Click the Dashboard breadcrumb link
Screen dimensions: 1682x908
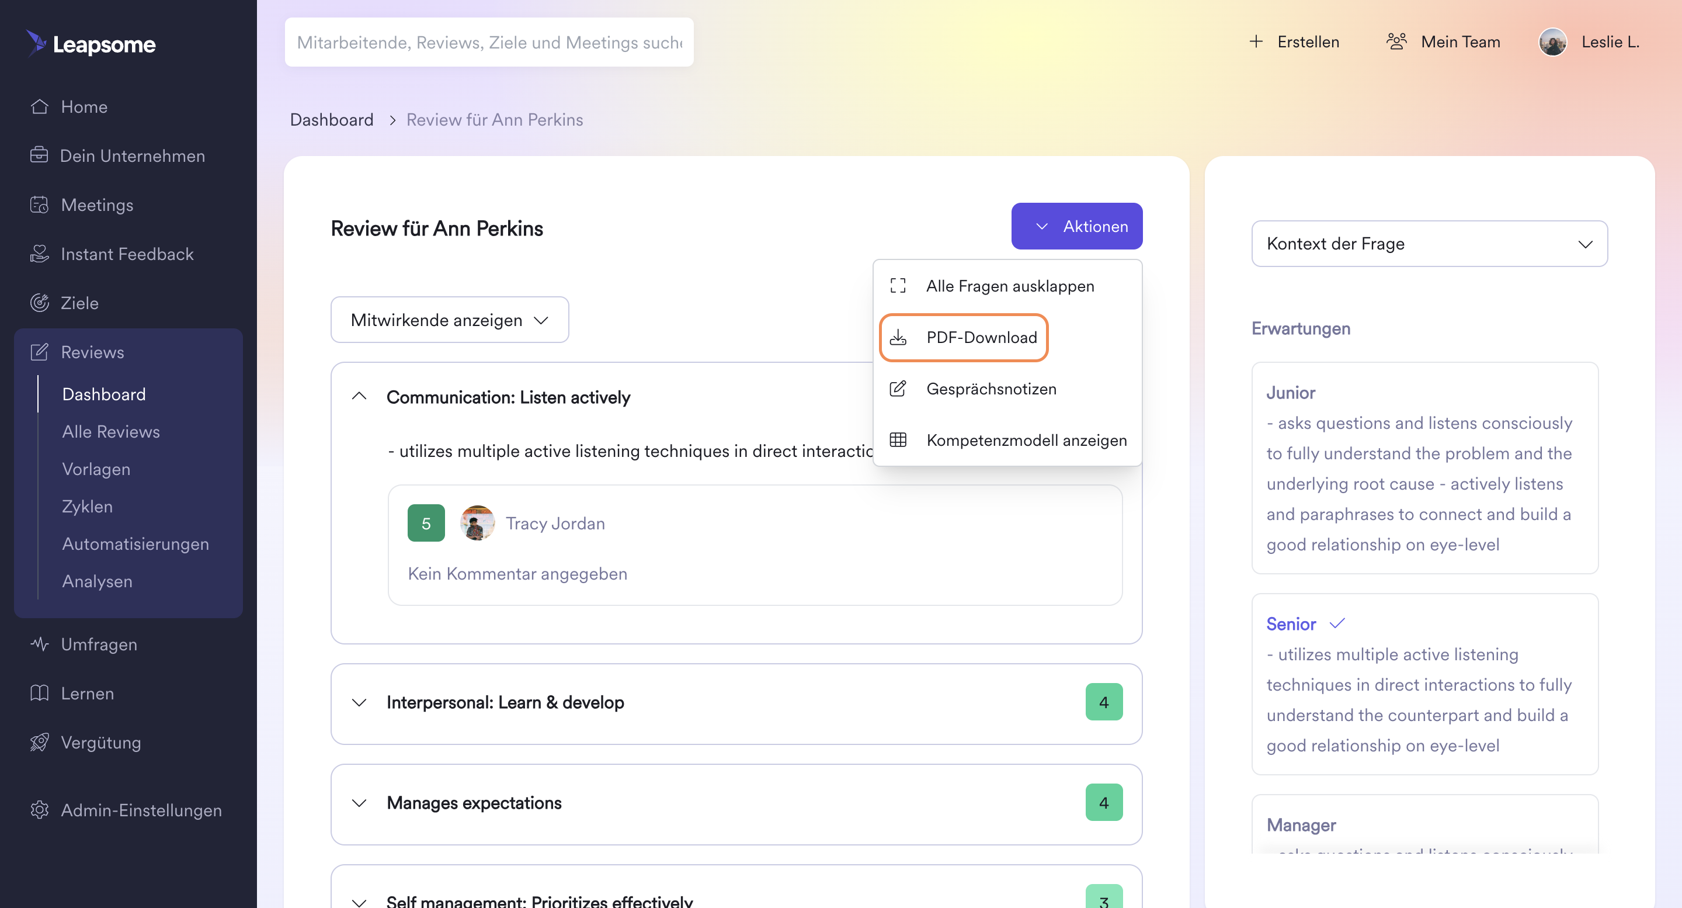coord(332,120)
